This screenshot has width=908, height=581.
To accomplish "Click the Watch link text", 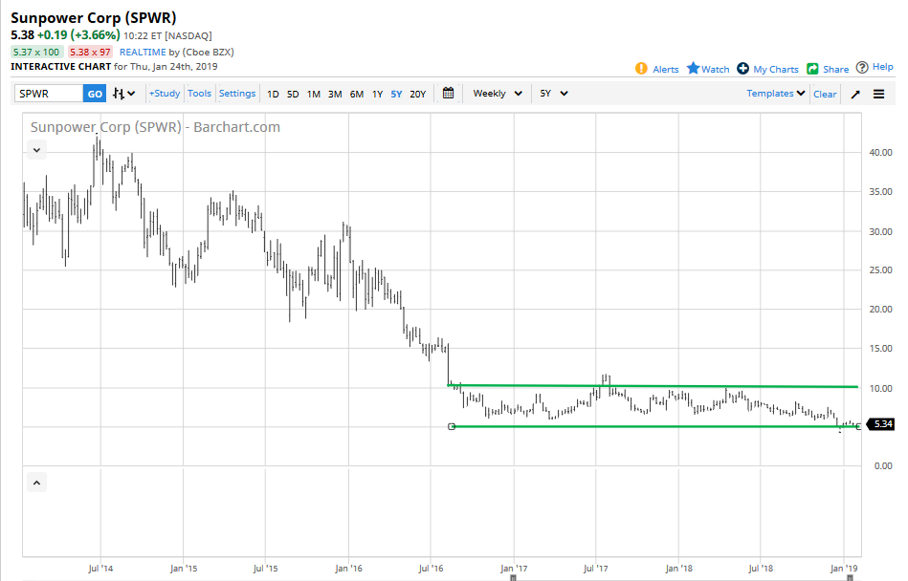I will [x=715, y=70].
